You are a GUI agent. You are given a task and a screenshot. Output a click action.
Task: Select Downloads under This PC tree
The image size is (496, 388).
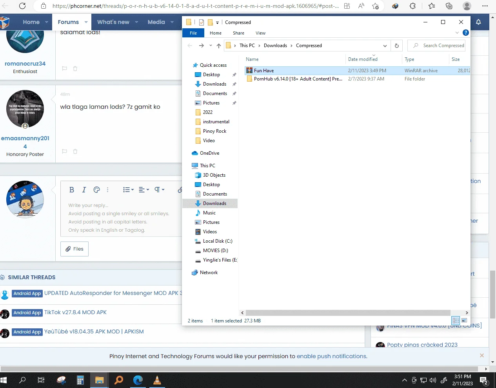pyautogui.click(x=210, y=203)
